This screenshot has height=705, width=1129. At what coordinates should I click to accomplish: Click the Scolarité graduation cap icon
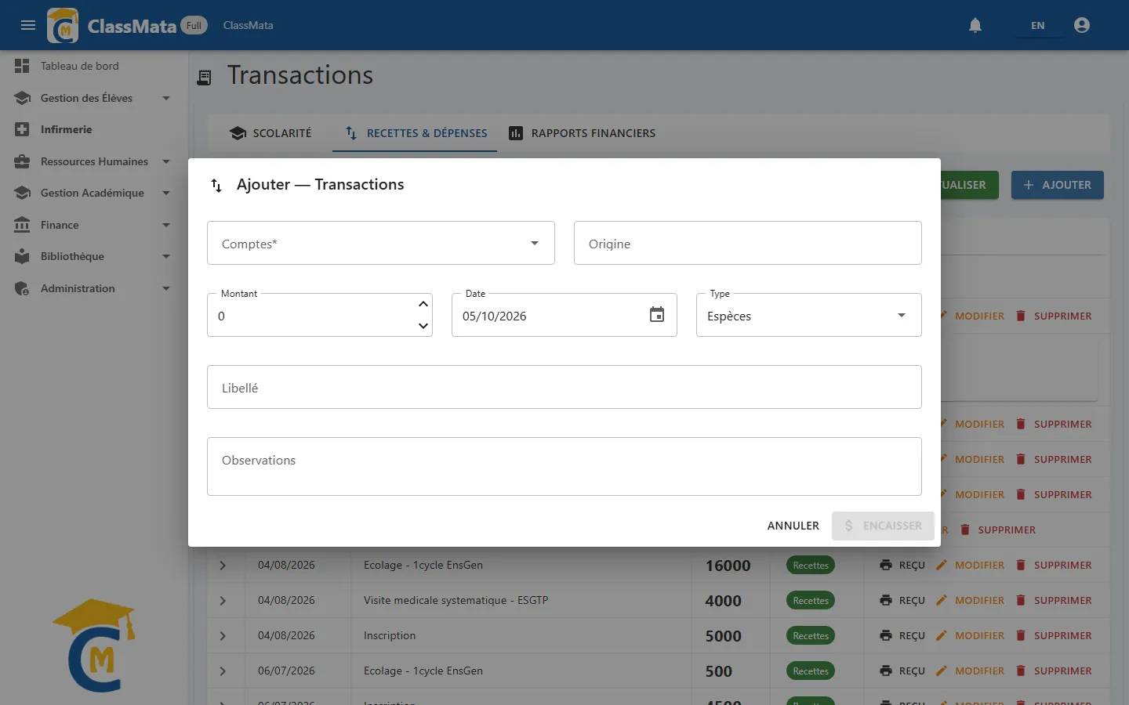[238, 133]
